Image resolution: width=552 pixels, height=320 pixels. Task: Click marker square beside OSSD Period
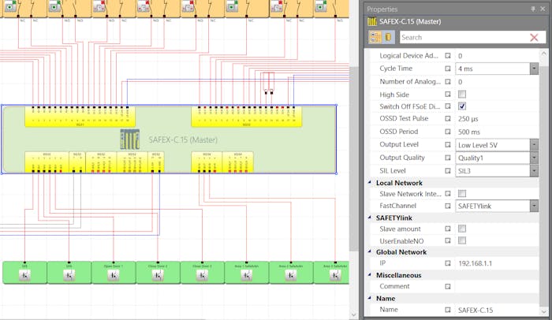[x=447, y=132]
